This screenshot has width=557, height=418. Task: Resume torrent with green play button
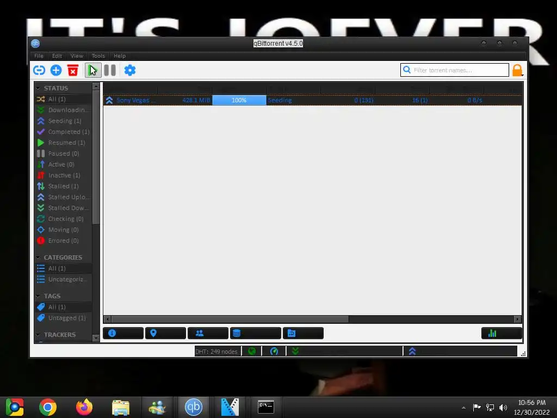point(92,70)
